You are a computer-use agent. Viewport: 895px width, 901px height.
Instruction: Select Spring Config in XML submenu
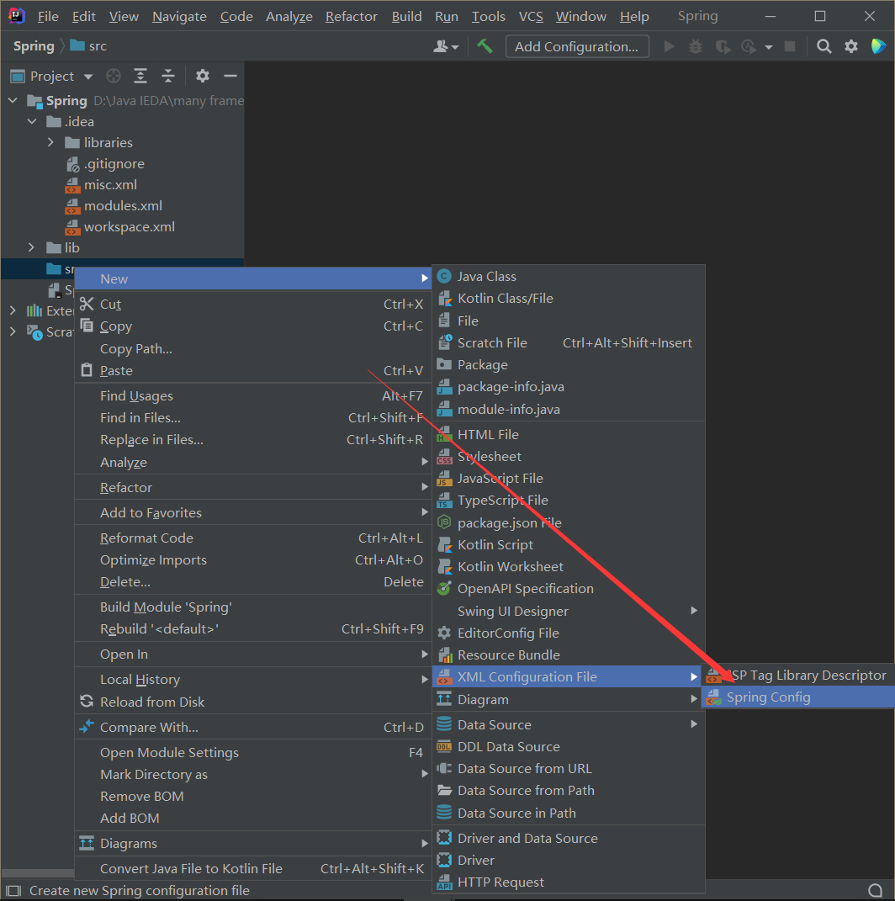click(x=798, y=697)
